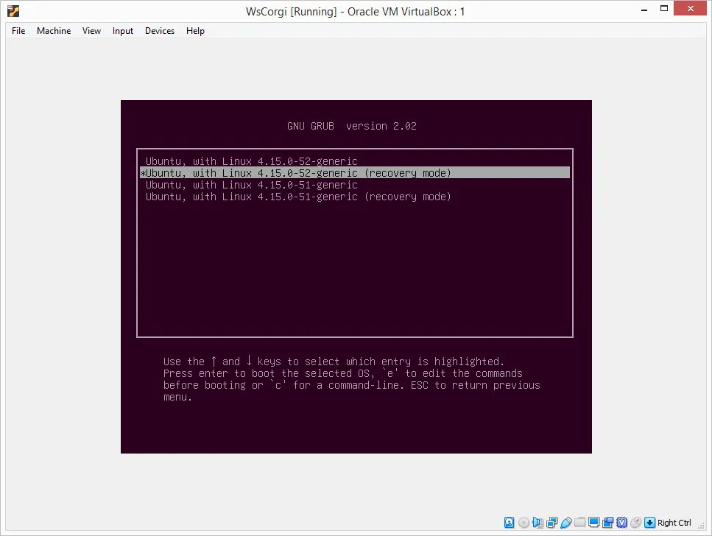Click the window resize grip corner
The image size is (712, 536).
point(701,526)
